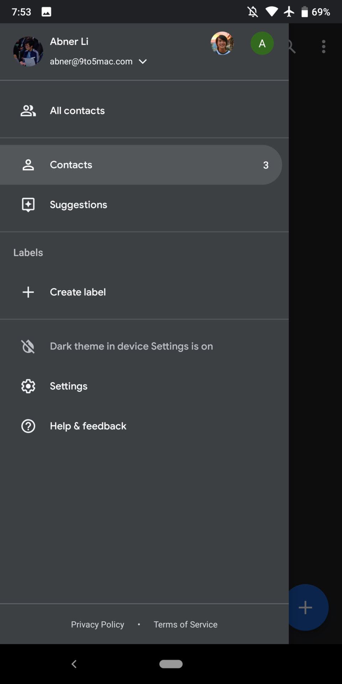Open the Suggestions menu item
The width and height of the screenshot is (342, 684).
coord(78,205)
